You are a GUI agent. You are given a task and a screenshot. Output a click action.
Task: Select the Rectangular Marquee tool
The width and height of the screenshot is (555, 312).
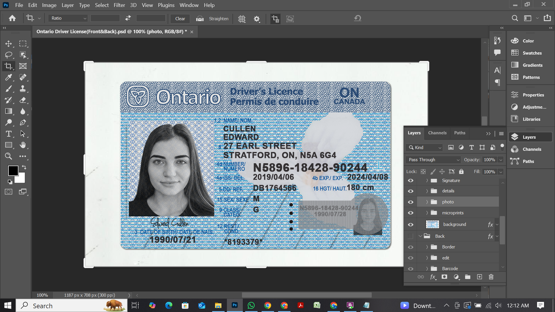coord(23,44)
